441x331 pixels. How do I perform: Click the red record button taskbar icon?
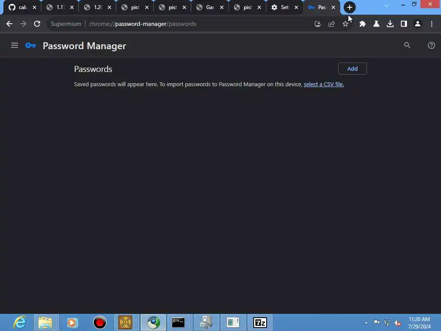tap(99, 322)
